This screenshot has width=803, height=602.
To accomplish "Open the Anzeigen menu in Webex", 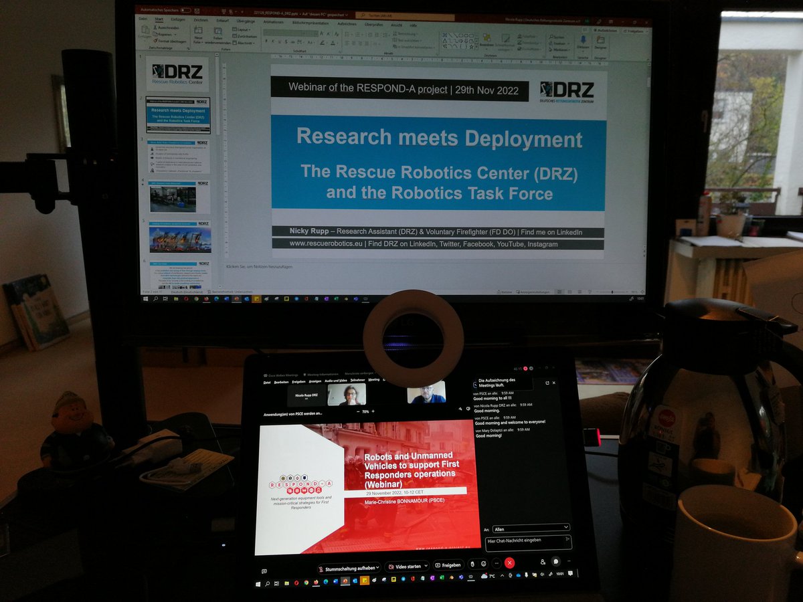I will click(x=315, y=381).
